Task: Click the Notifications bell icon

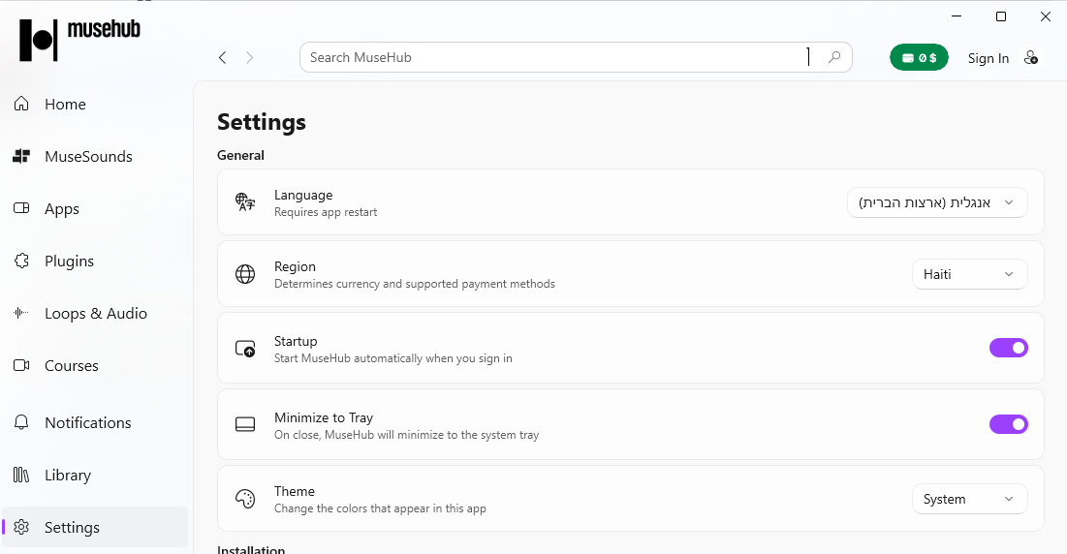Action: (x=21, y=422)
